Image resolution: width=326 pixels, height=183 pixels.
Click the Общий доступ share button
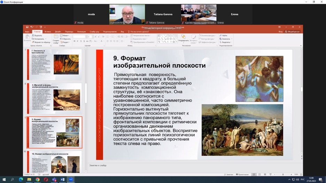point(292,31)
